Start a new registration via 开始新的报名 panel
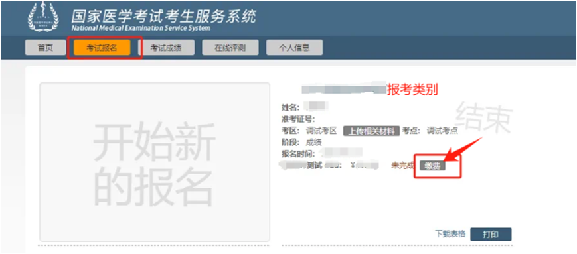577x254 pixels. click(x=155, y=162)
